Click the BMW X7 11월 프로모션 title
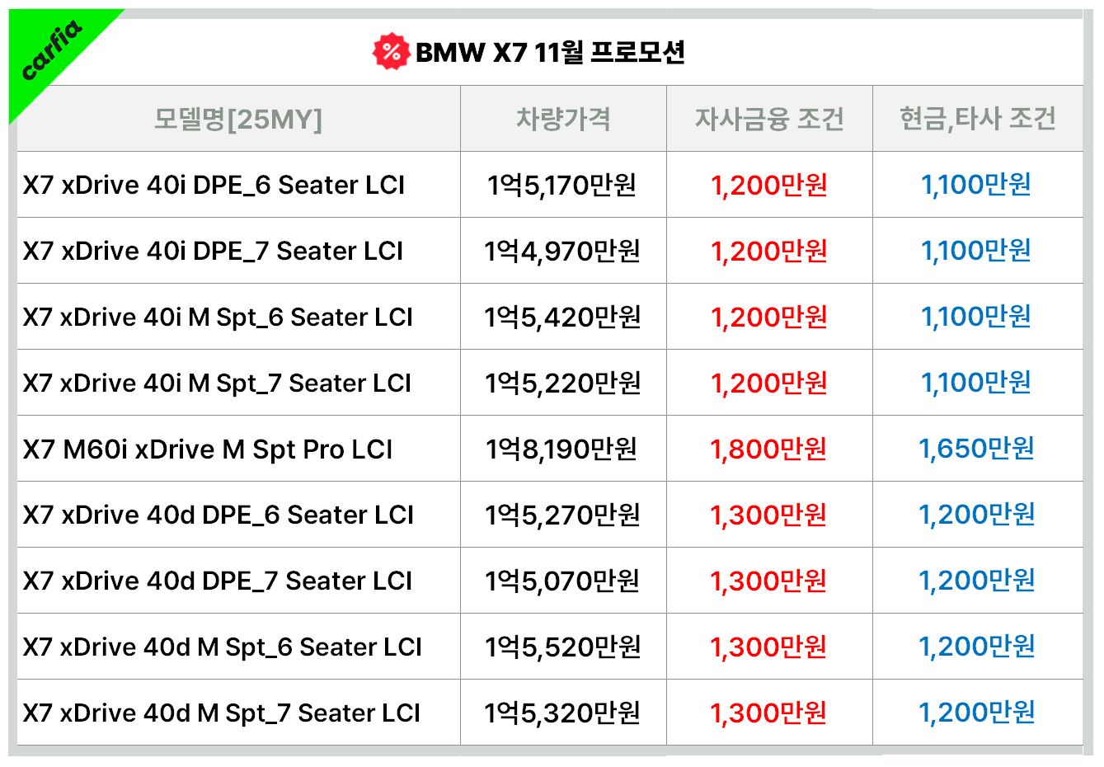1104x767 pixels. tap(550, 53)
